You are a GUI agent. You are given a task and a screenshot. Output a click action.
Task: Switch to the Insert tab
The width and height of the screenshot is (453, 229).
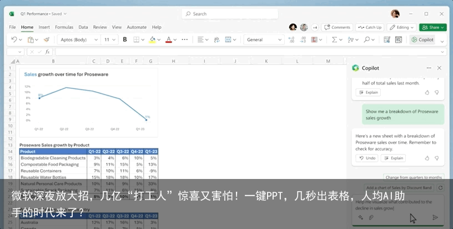(x=44, y=27)
